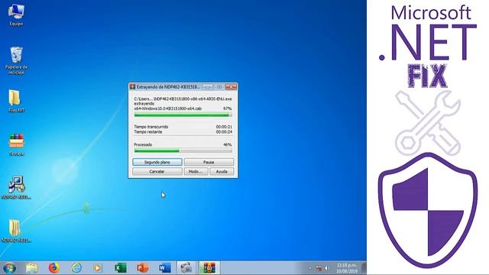Click the Tiempo transcurrido label

click(151, 127)
